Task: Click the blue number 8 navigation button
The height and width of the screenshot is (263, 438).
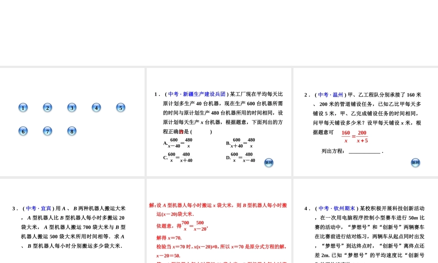Action: pos(72,131)
